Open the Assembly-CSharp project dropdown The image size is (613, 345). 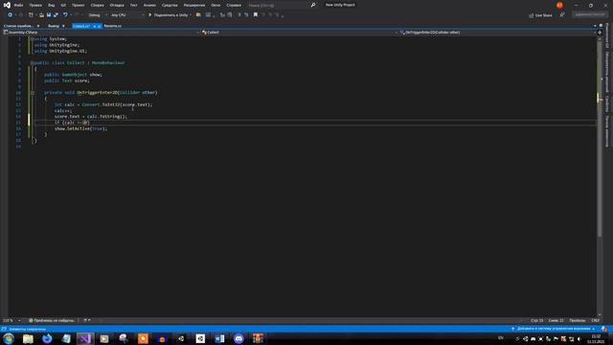[x=101, y=33]
